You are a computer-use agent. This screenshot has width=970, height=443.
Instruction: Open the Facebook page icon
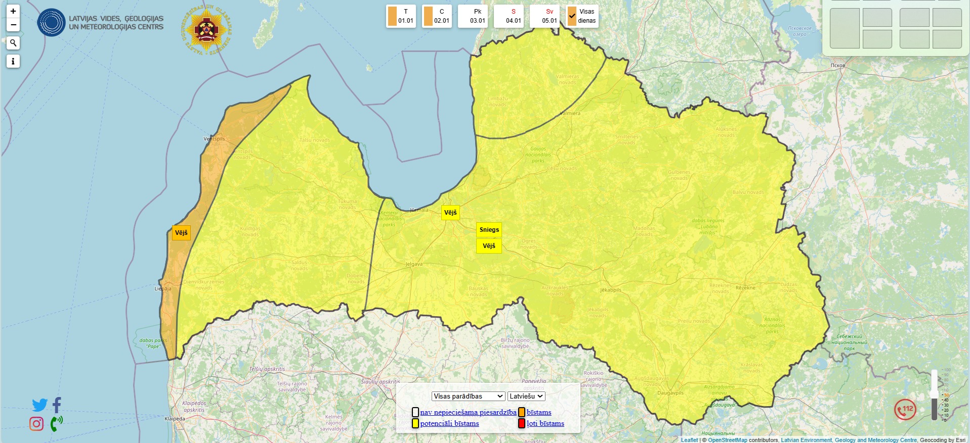57,405
